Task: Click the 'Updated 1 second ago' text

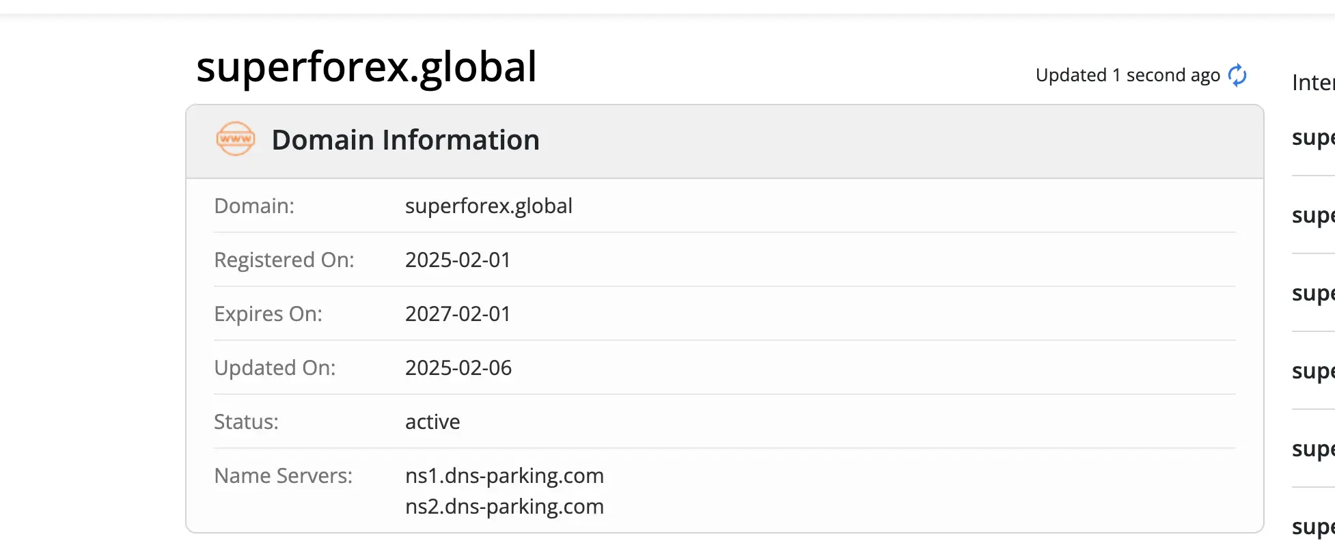Action: coord(1127,75)
